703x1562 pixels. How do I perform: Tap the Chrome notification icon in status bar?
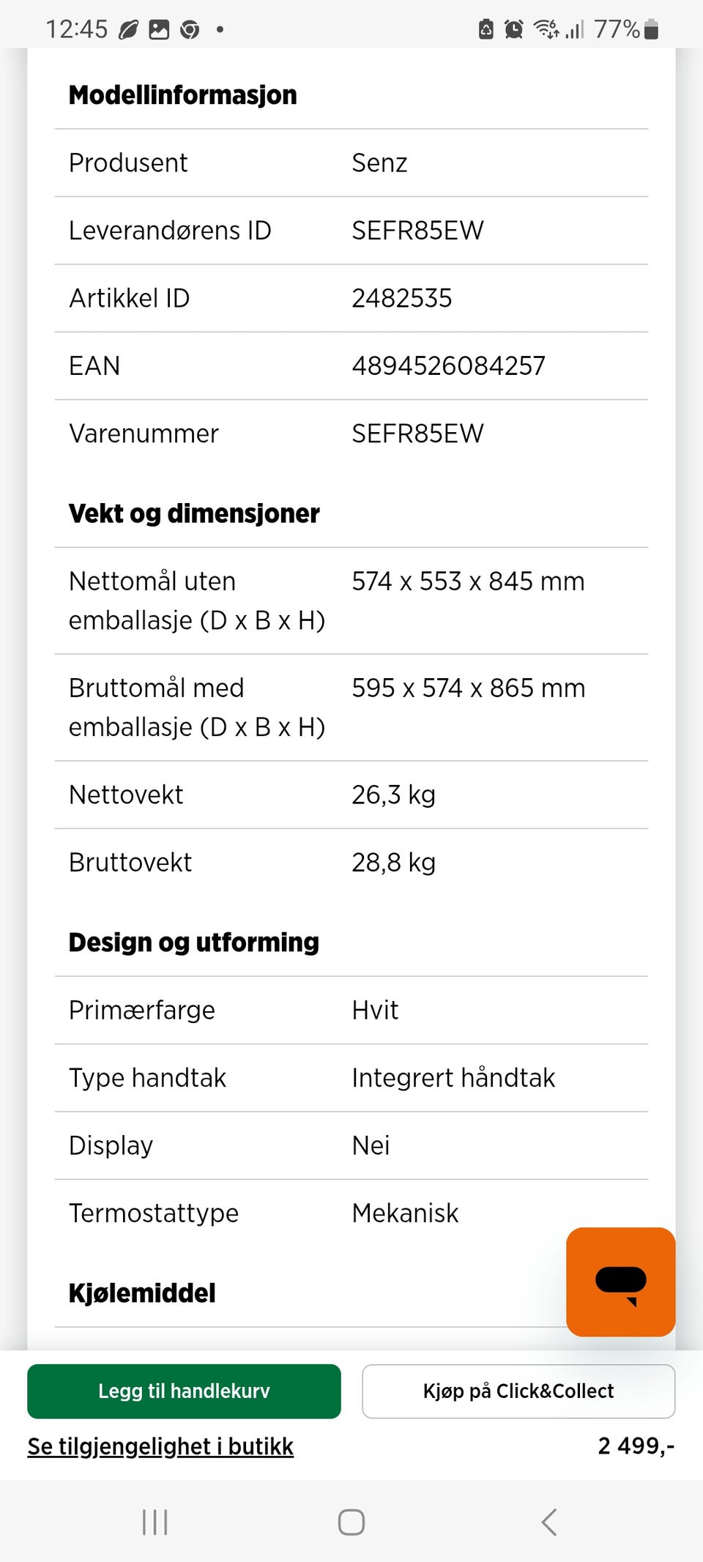pos(190,30)
